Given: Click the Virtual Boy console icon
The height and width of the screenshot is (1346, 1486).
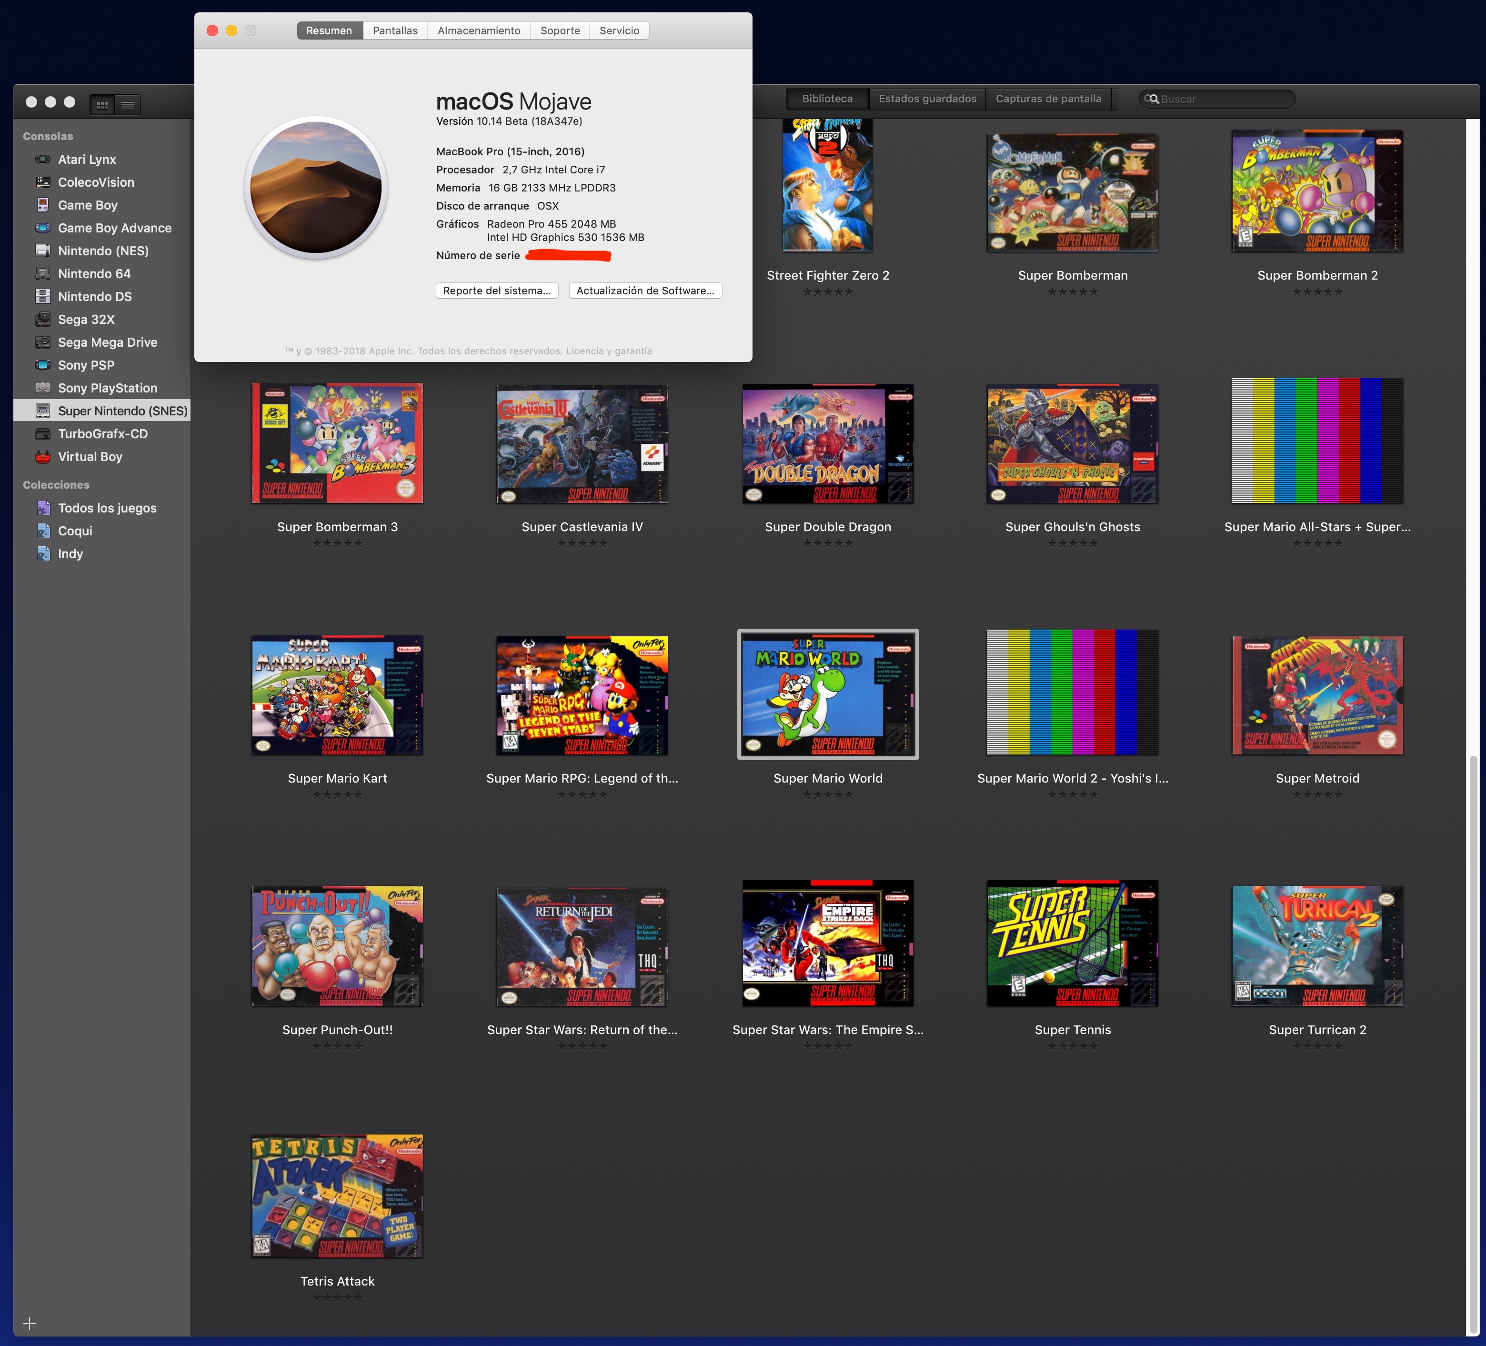Looking at the screenshot, I should 43,456.
